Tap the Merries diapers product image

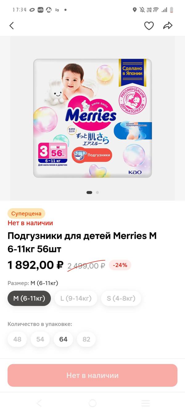[x=92, y=118]
